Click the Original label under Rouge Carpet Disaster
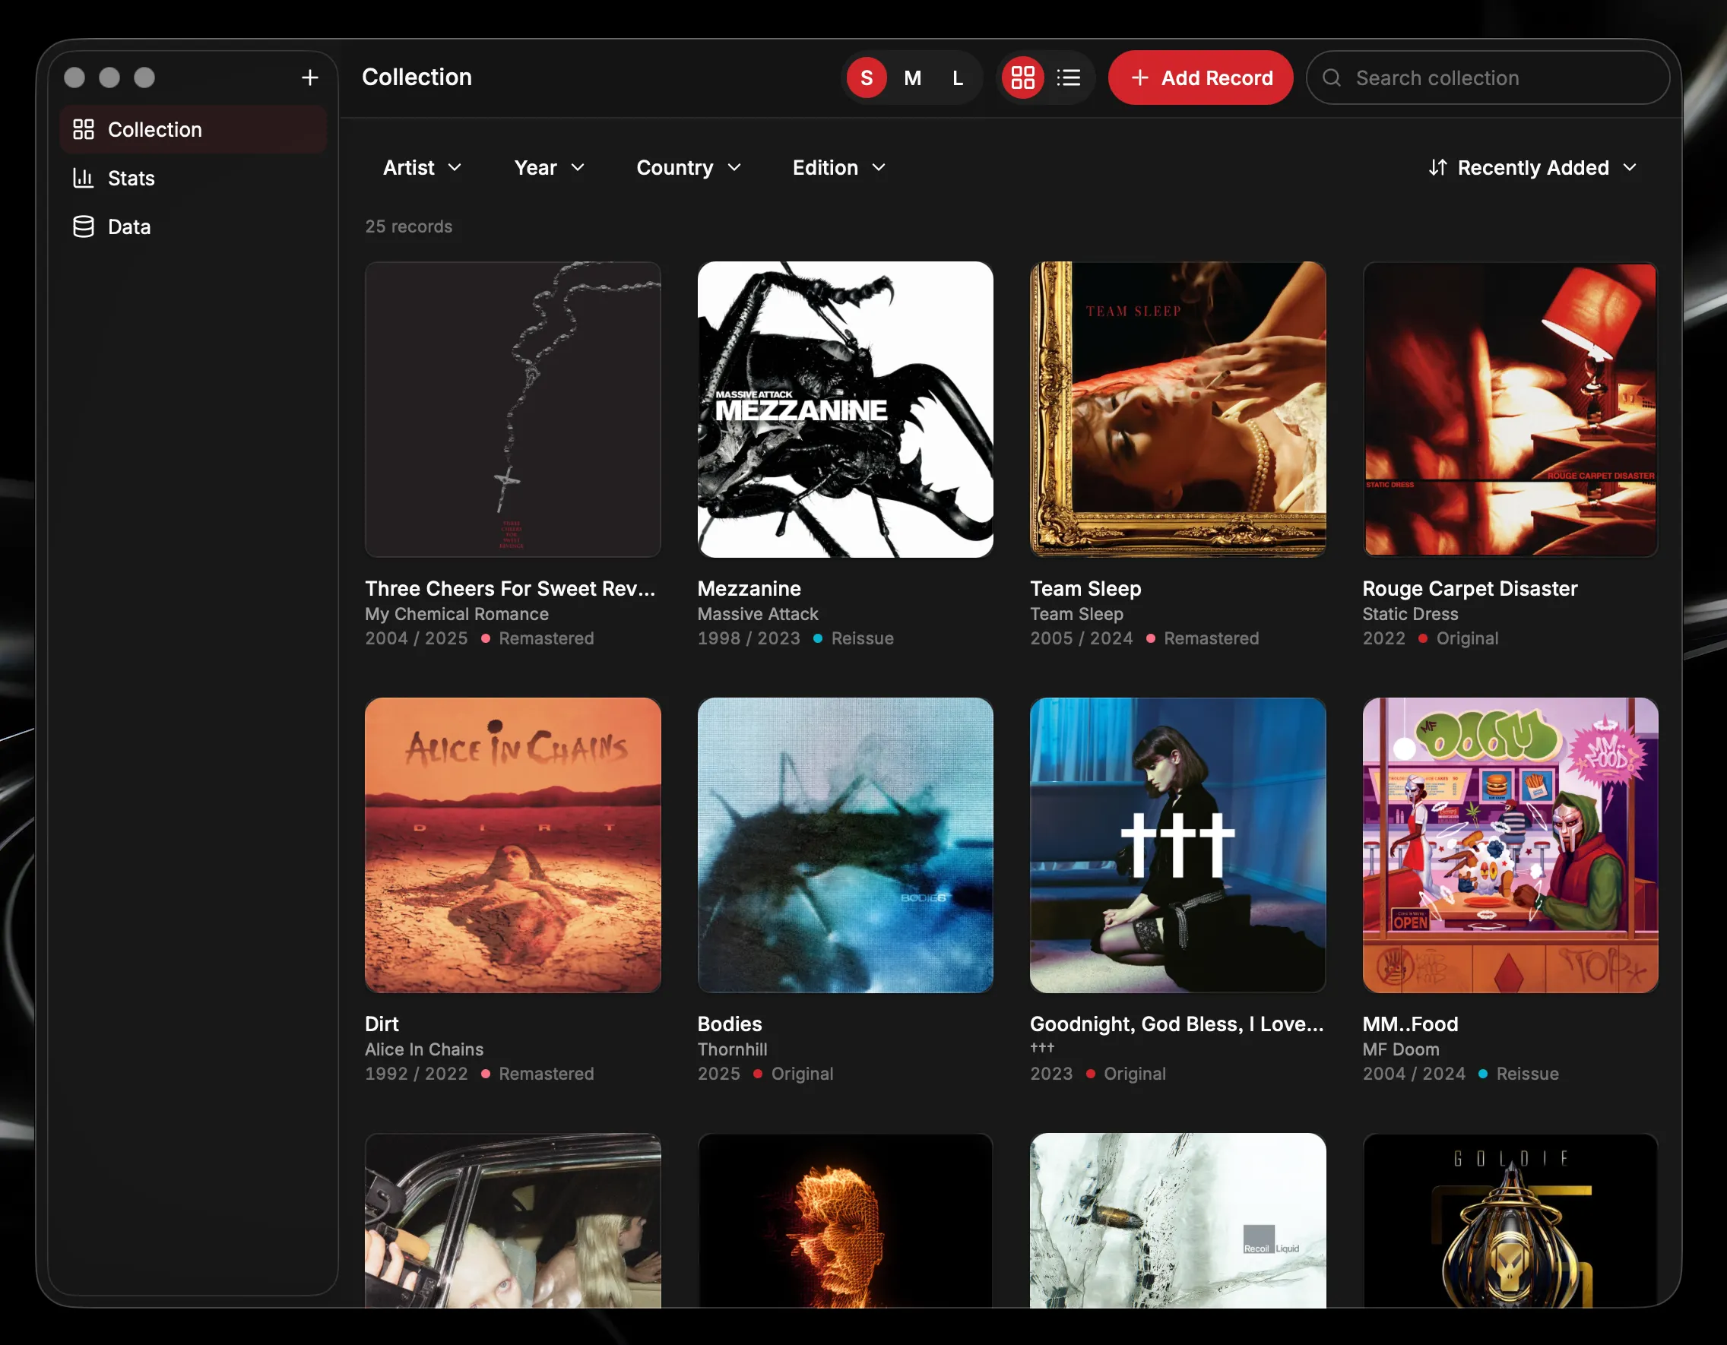 1467,638
